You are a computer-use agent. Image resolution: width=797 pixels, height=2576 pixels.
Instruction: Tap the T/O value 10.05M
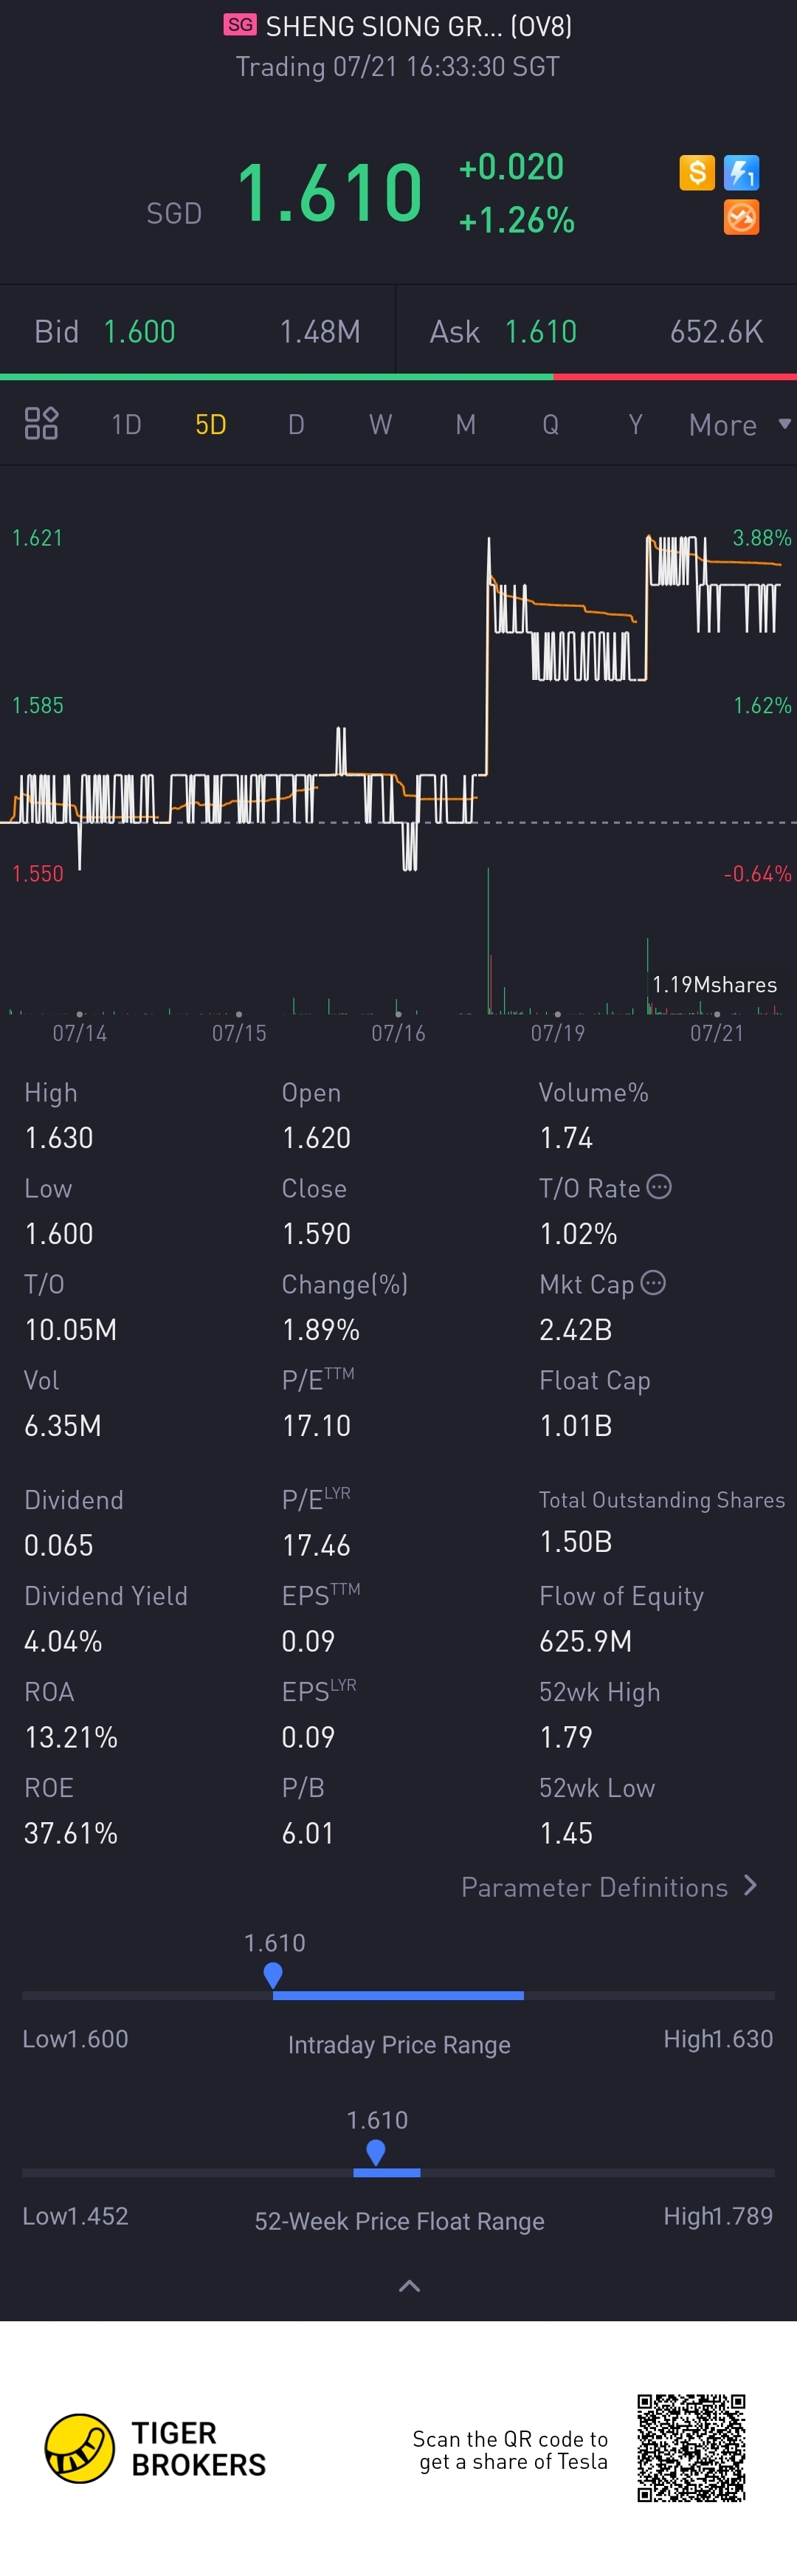[x=70, y=1329]
